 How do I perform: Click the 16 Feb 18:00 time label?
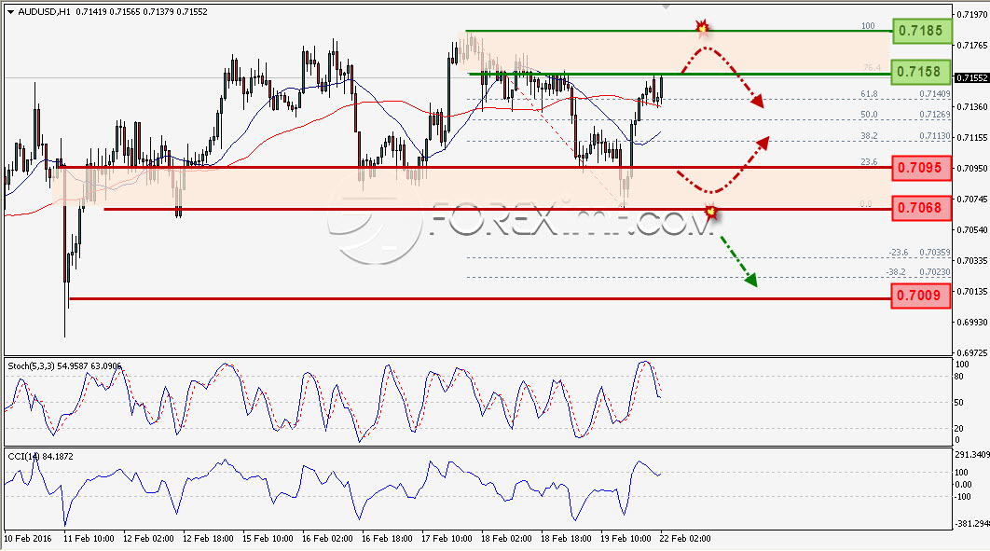coord(387,539)
